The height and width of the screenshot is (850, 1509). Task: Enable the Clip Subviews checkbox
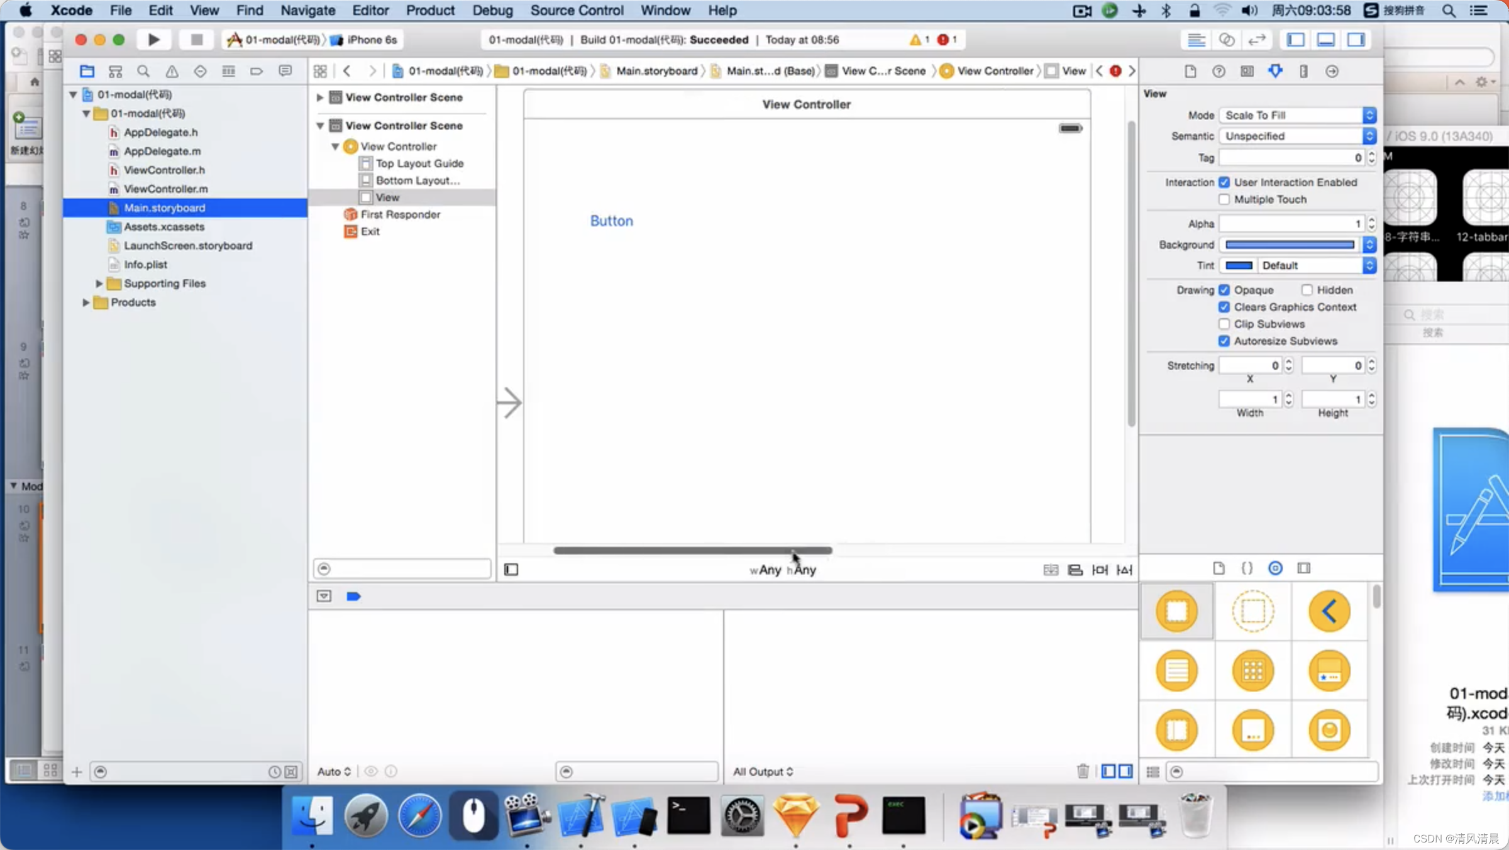1224,324
